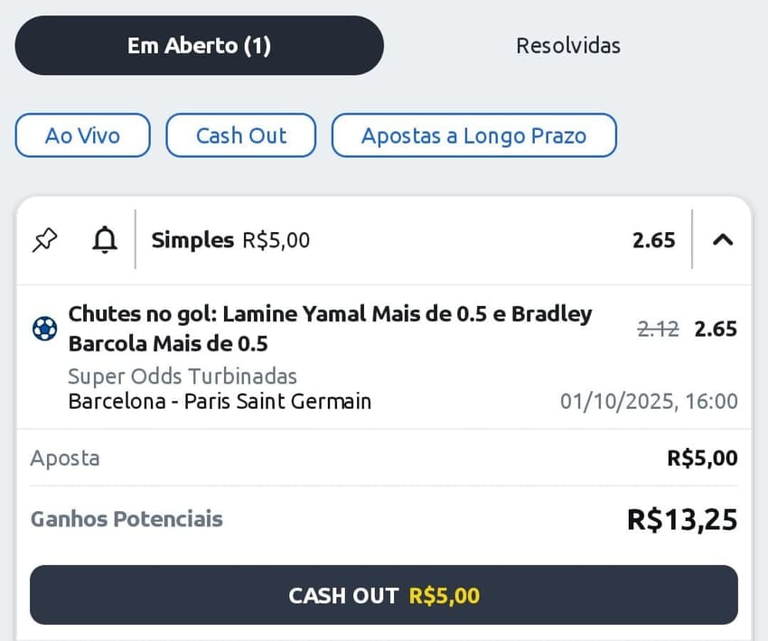Viewport: 768px width, 641px height.
Task: Click the Simples R$5,00 stake label
Action: tap(228, 240)
